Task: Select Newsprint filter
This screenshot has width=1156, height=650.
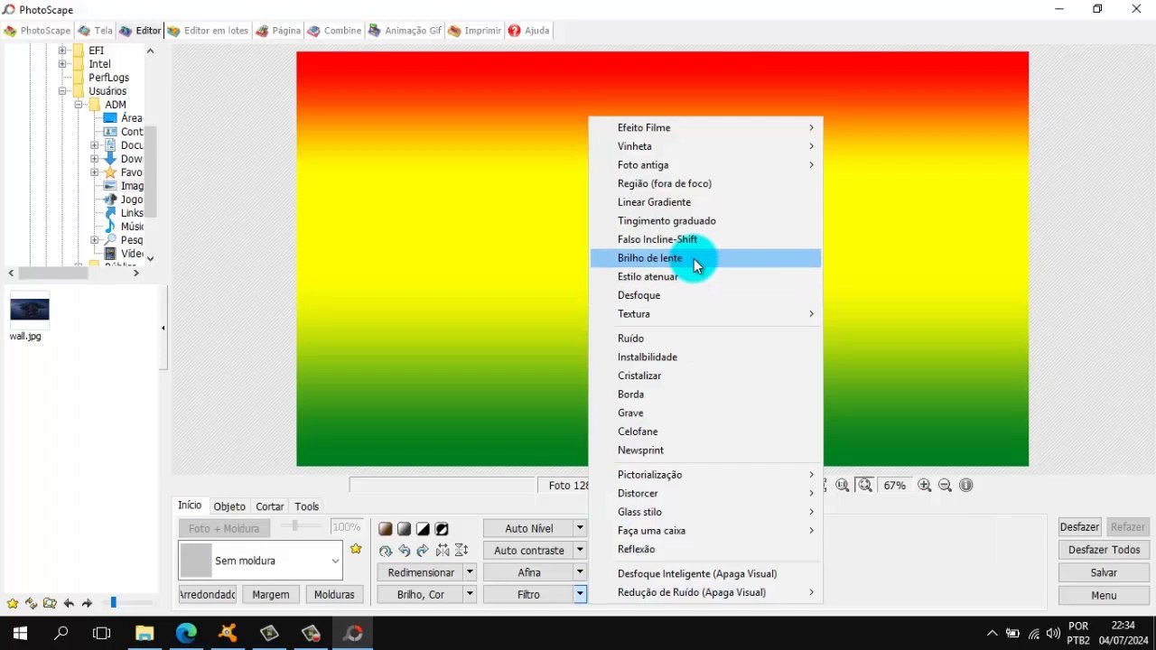Action: point(705,450)
